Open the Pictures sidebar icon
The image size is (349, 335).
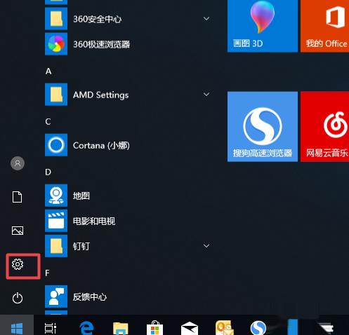[x=18, y=231]
